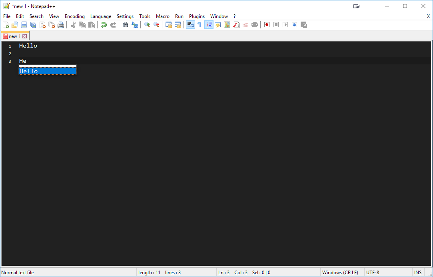433x277 pixels.
Task: Start recording a macro
Action: tap(267, 24)
